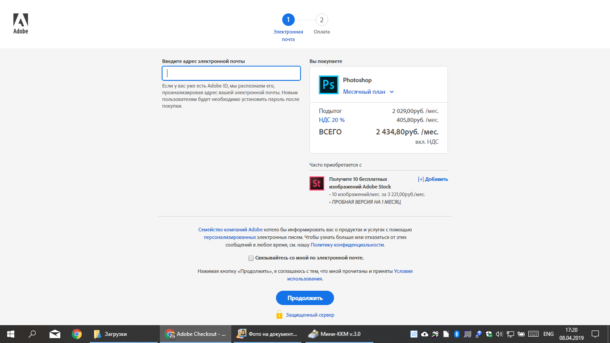Image resolution: width=610 pixels, height=343 pixels.
Task: Switch to Загрузки folder window
Action: coord(124,334)
